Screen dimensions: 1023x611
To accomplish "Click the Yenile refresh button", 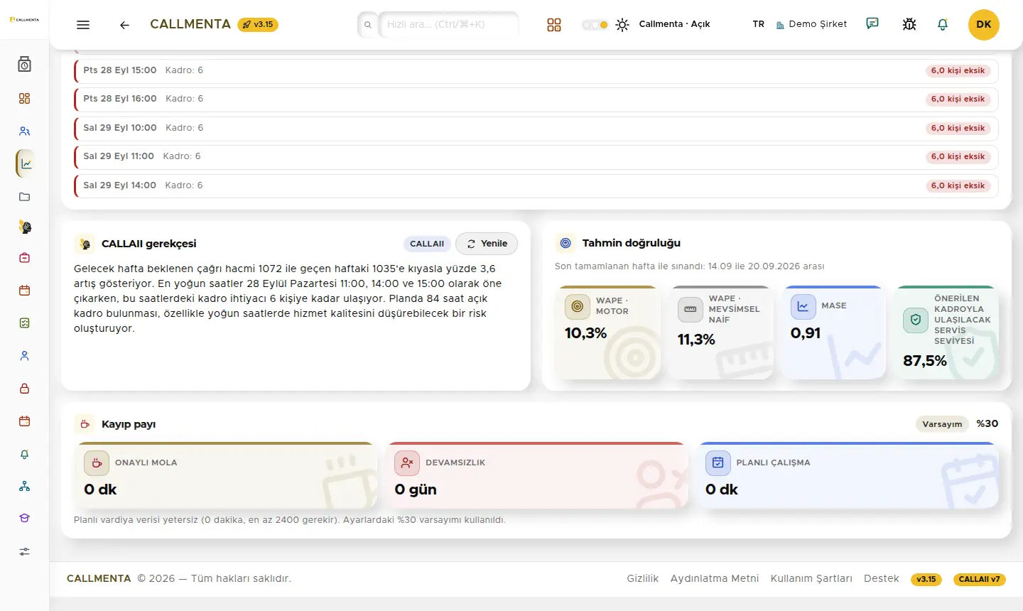I will (487, 244).
